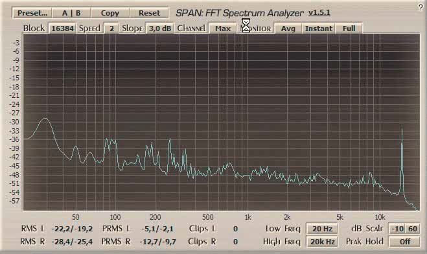Adjust Slope value 3,0 dB

coord(160,29)
